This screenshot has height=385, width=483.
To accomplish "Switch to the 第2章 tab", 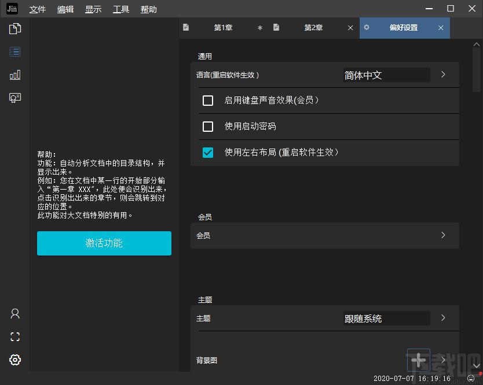I will pyautogui.click(x=313, y=27).
